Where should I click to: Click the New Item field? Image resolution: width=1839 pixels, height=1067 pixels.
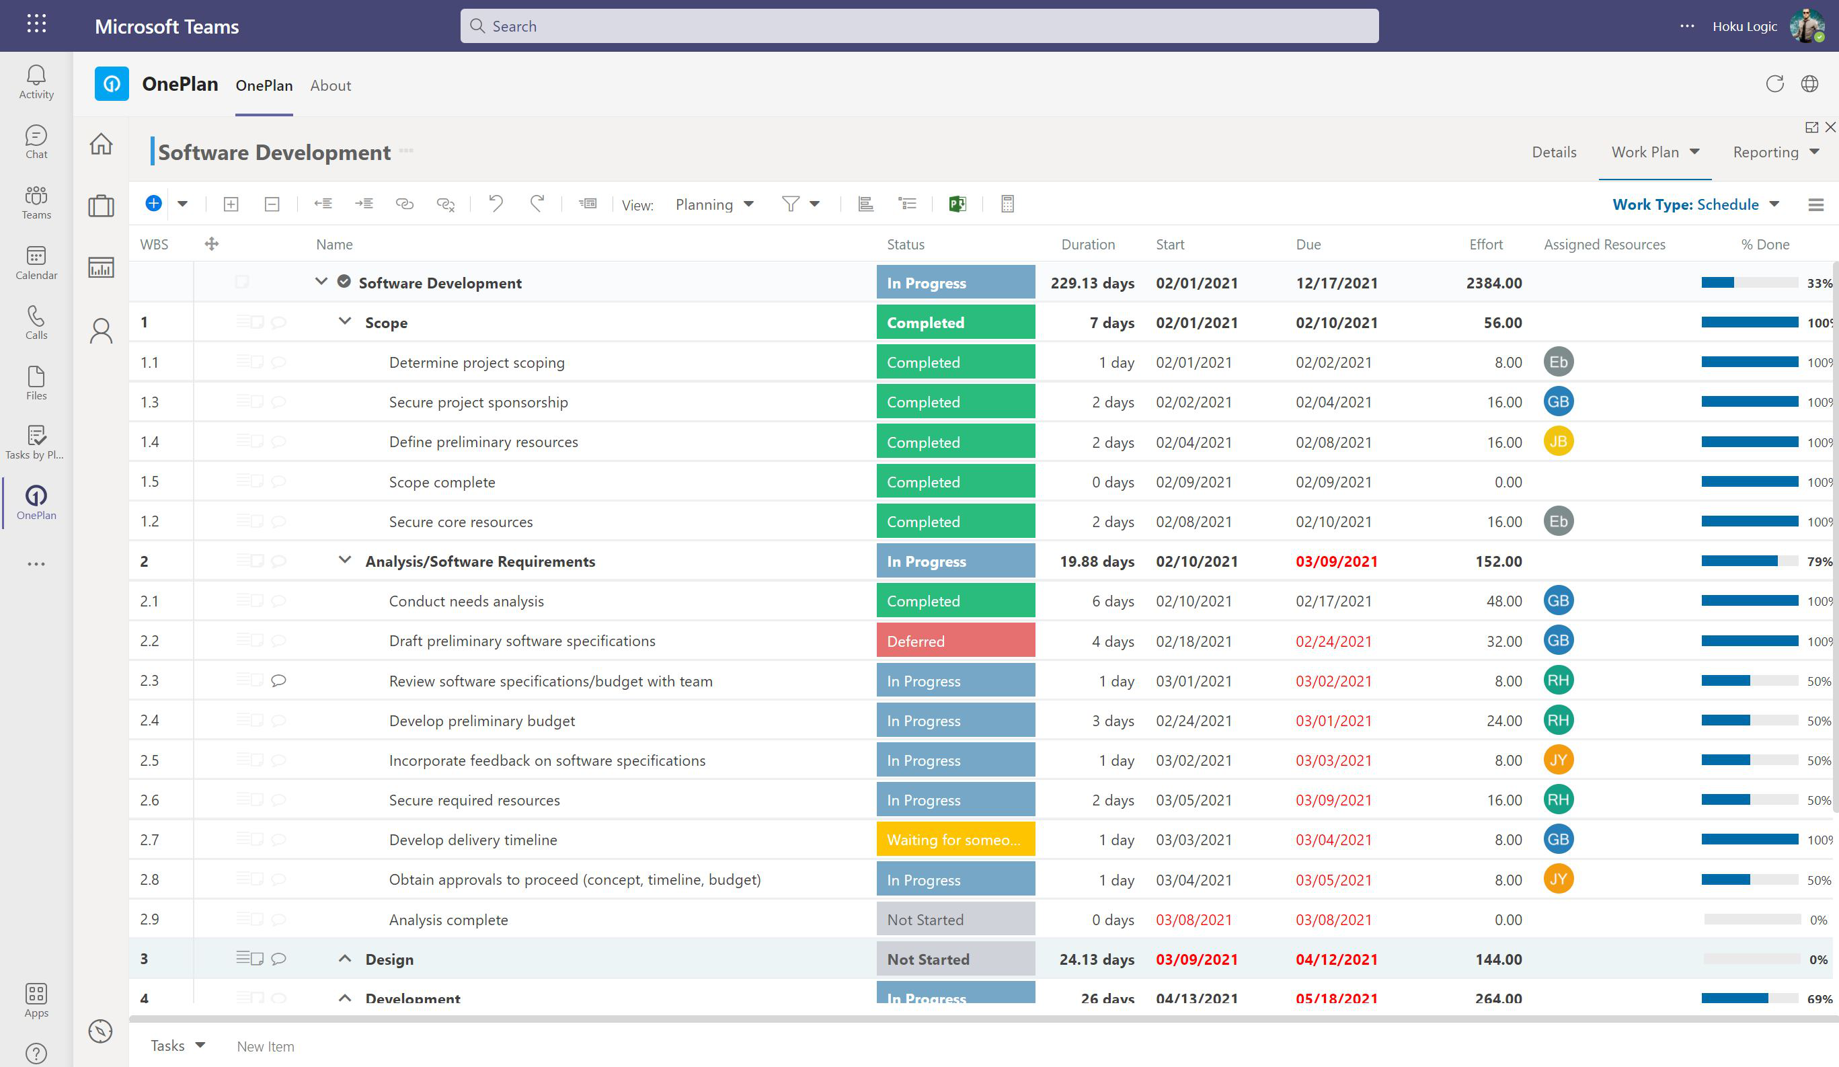pos(266,1046)
